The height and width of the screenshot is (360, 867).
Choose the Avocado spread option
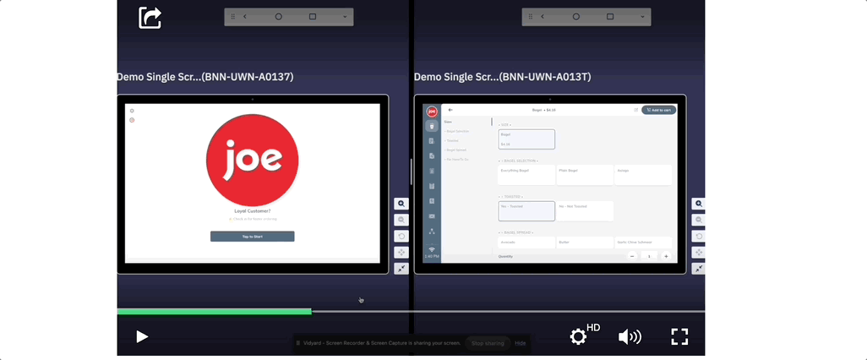526,243
